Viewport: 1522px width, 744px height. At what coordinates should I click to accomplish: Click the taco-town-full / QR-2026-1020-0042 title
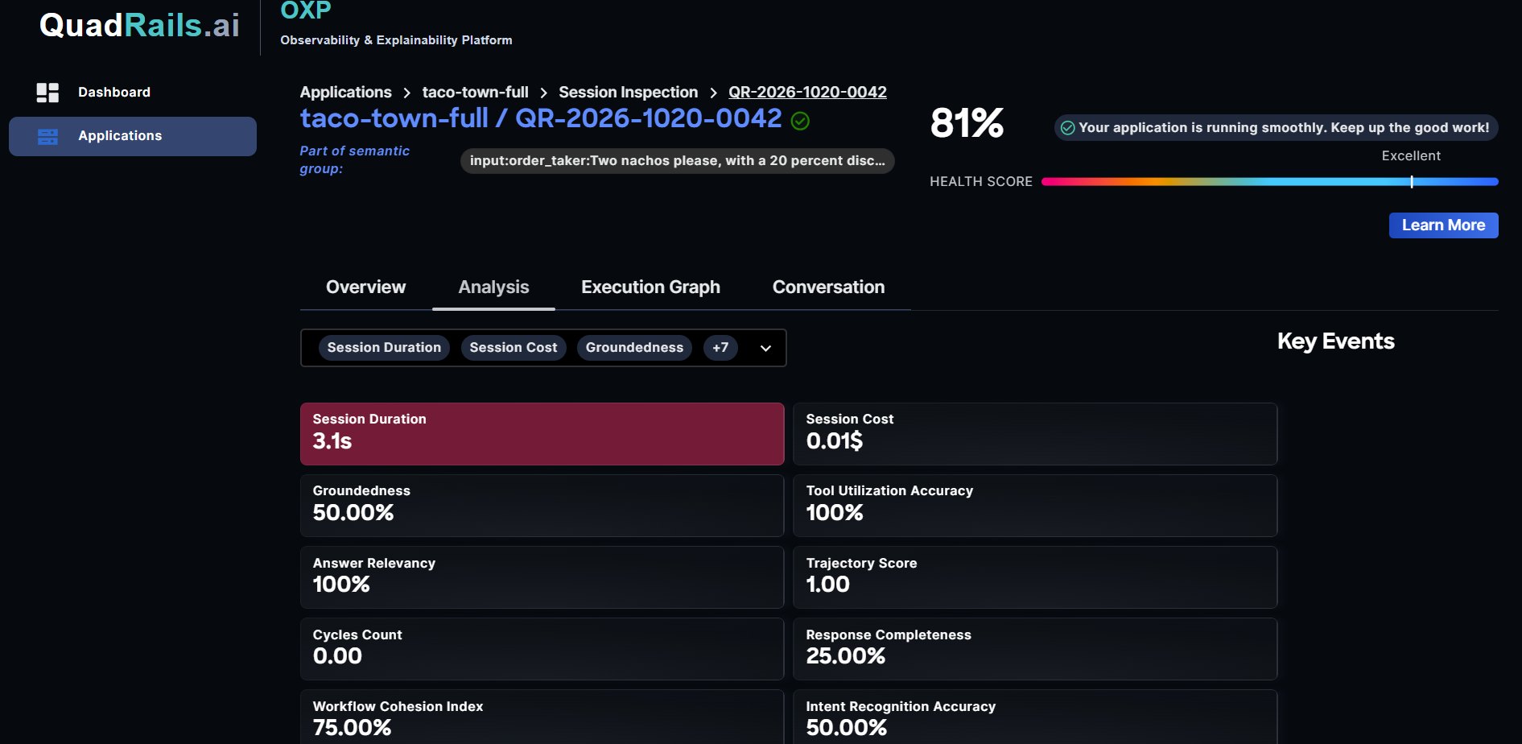(x=541, y=118)
